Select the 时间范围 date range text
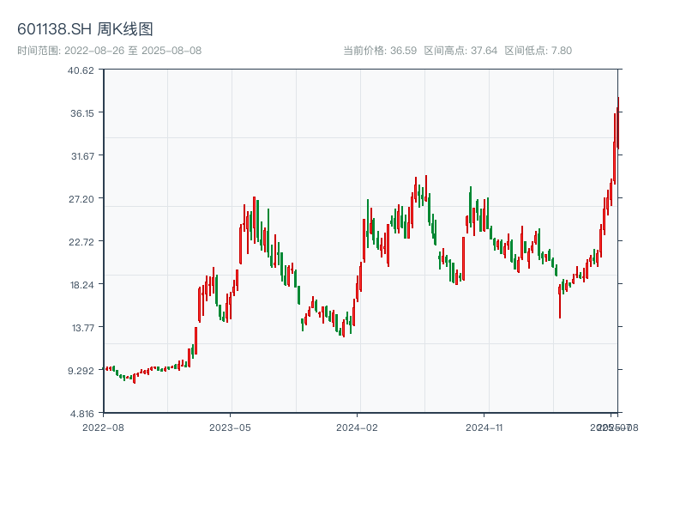 pyautogui.click(x=109, y=51)
